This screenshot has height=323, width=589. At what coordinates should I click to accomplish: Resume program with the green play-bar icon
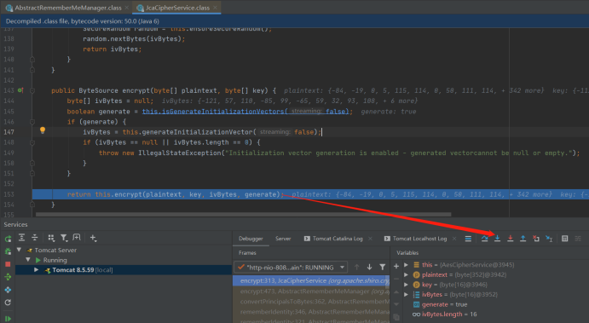pos(8,319)
